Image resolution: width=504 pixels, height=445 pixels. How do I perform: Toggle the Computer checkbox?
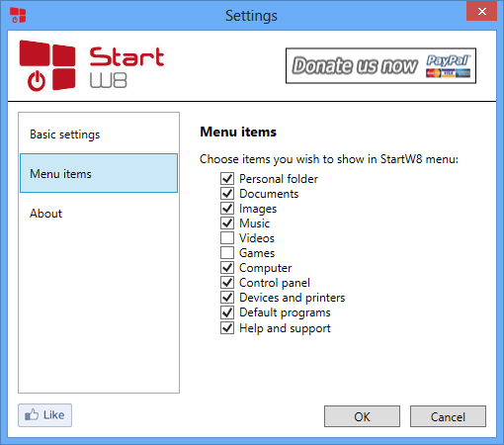[227, 267]
